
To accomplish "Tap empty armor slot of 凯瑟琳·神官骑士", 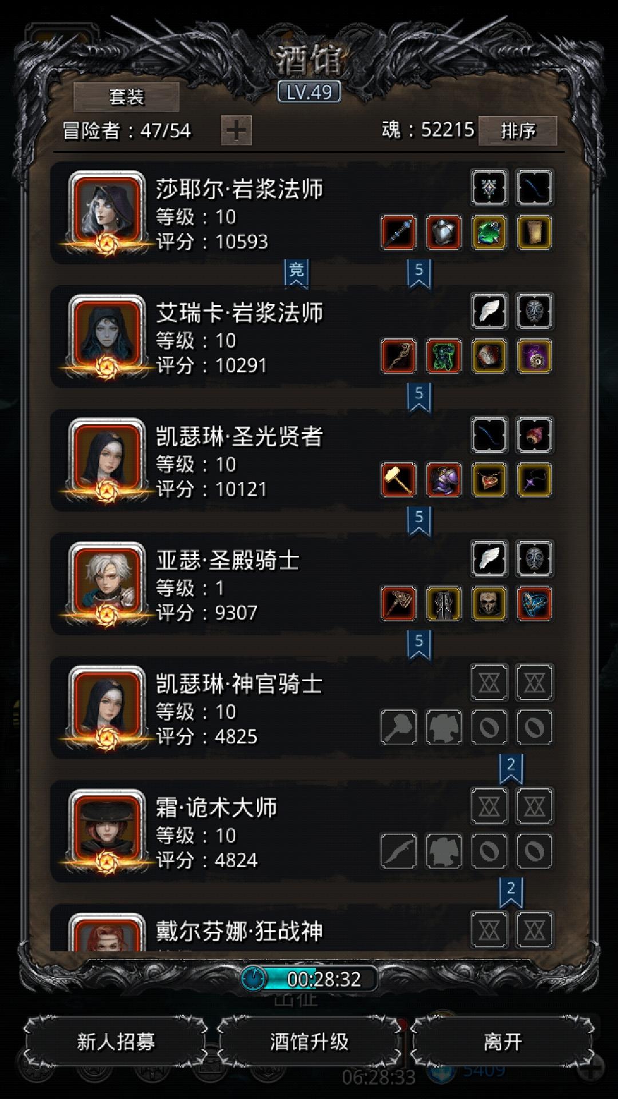I will click(x=443, y=727).
